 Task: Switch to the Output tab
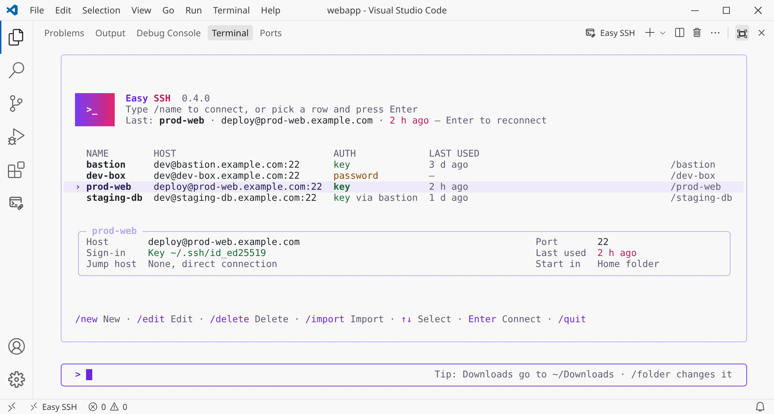click(110, 33)
